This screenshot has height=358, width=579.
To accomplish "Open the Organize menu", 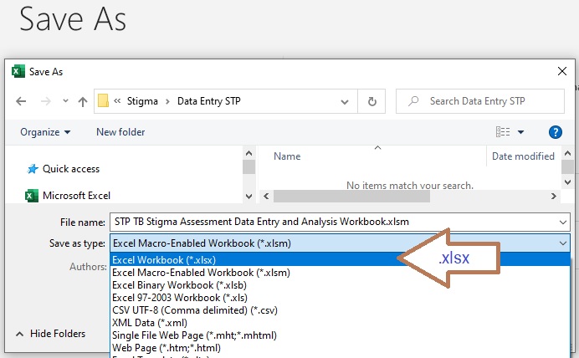I will click(x=45, y=132).
